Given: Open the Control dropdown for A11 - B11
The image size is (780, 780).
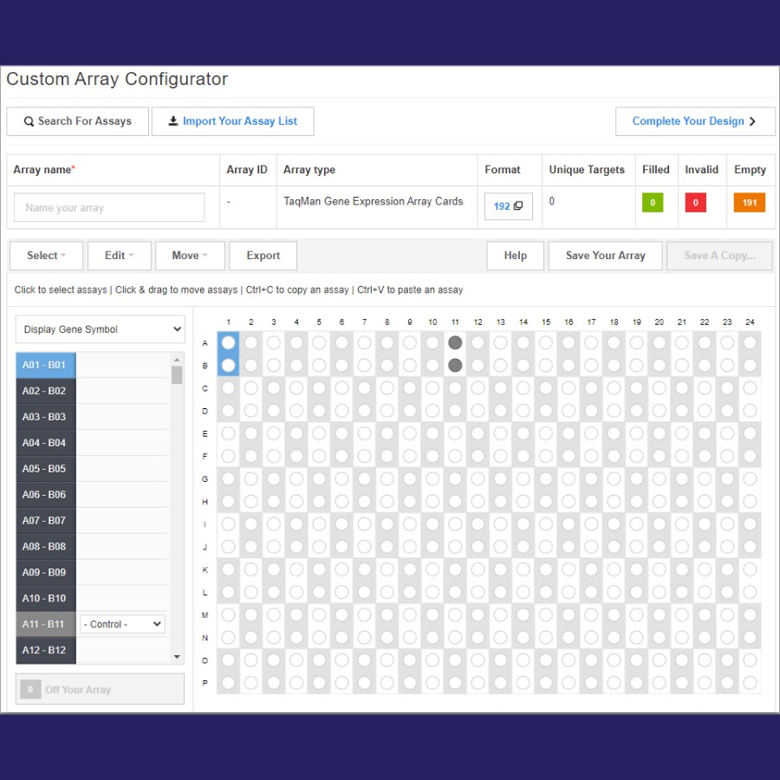Looking at the screenshot, I should 122,624.
